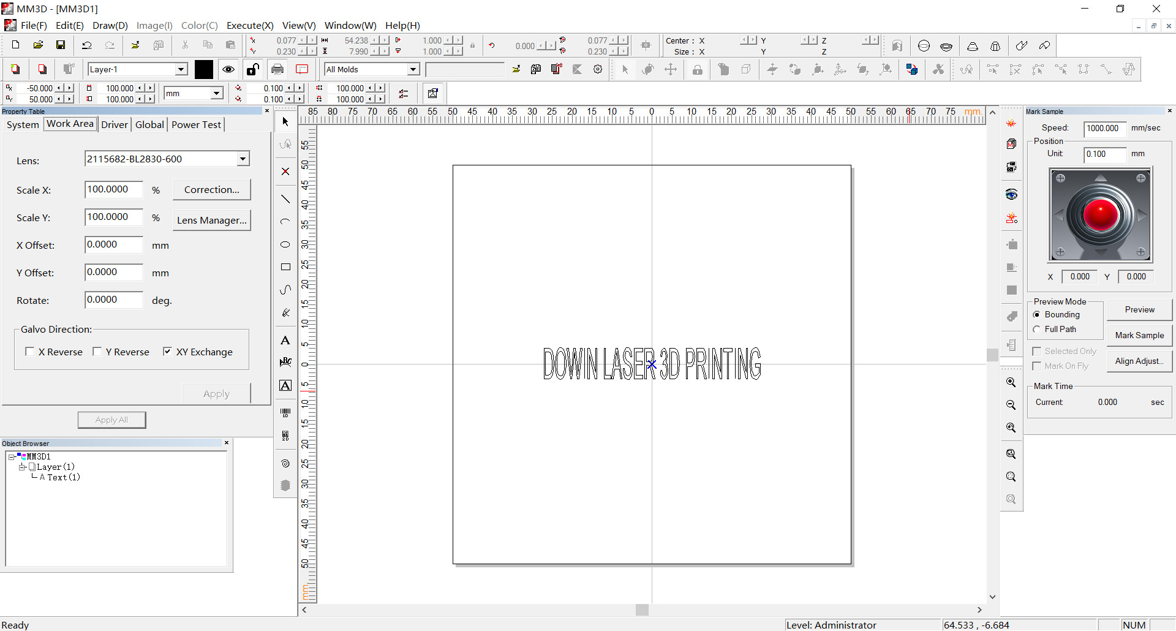Viewport: 1176px width, 631px height.
Task: Select the Full Path preview mode
Action: click(1037, 330)
